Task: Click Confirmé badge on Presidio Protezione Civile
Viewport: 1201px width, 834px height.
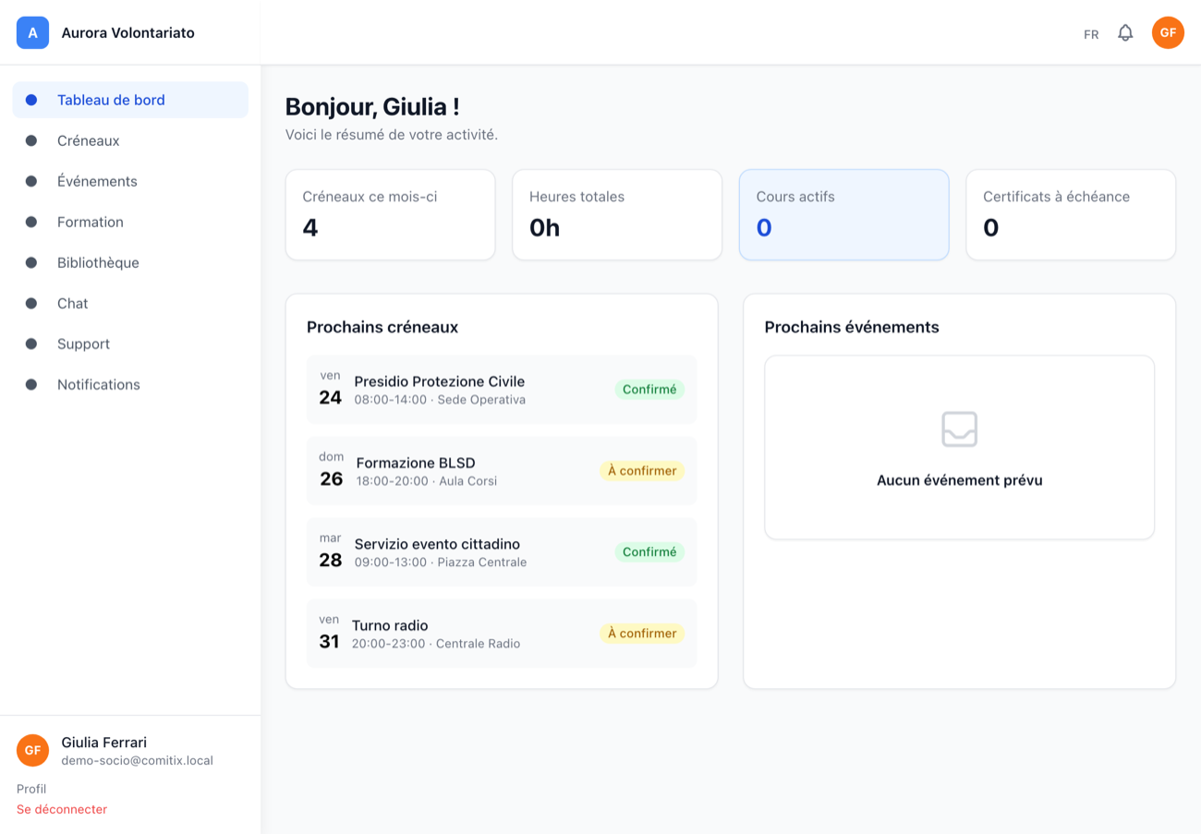Action: pyautogui.click(x=649, y=390)
